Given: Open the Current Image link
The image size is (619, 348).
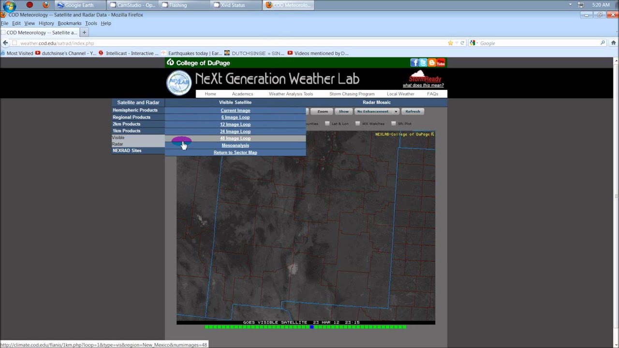Looking at the screenshot, I should point(236,111).
